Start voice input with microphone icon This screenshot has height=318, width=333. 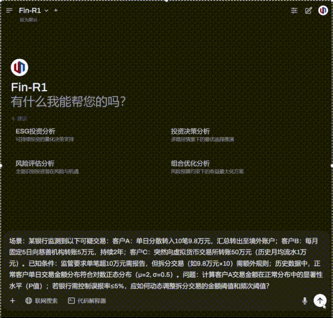(x=305, y=301)
